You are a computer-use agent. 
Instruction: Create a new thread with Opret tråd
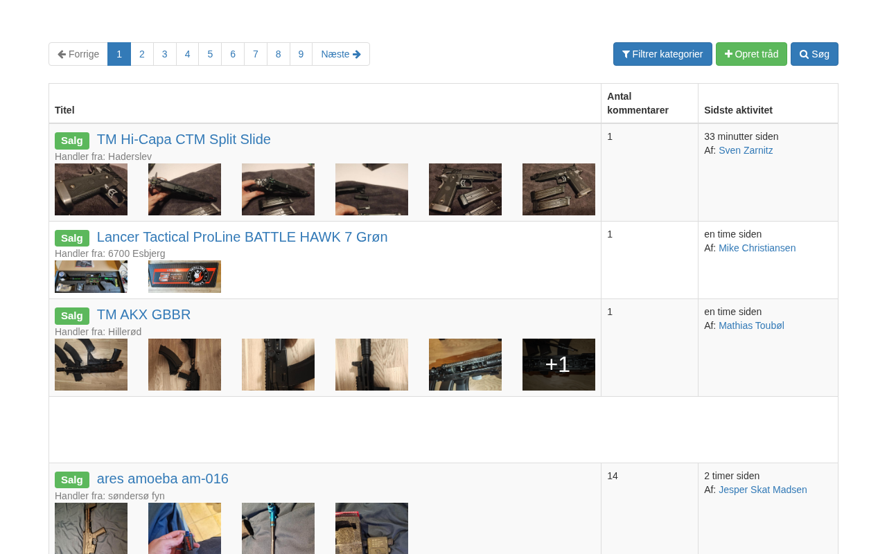(x=751, y=54)
